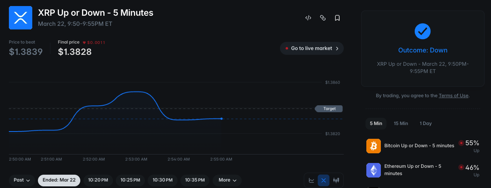Open Bitcoin Up or Down - 5 minutes market
The height and width of the screenshot is (188, 491).
419,145
